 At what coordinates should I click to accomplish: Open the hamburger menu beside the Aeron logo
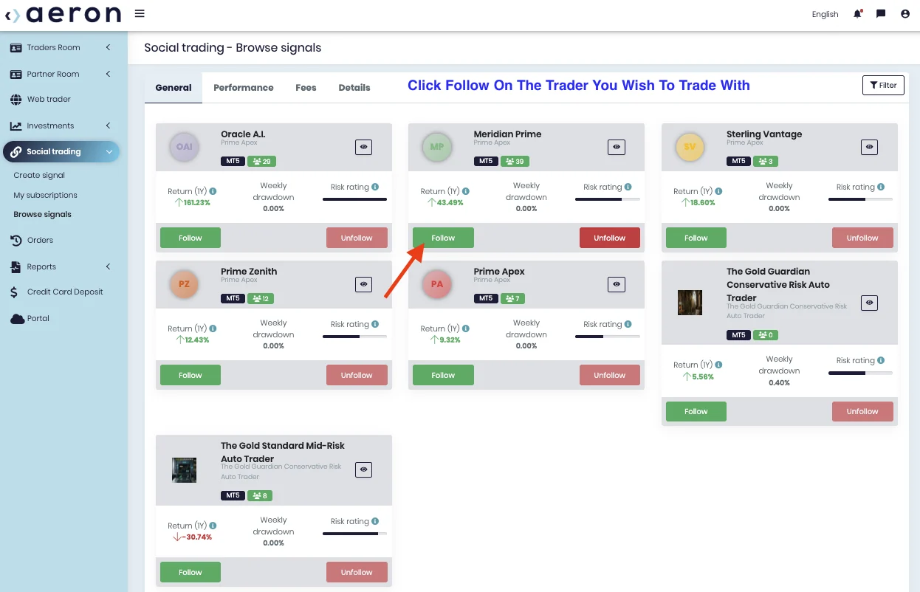coord(140,13)
